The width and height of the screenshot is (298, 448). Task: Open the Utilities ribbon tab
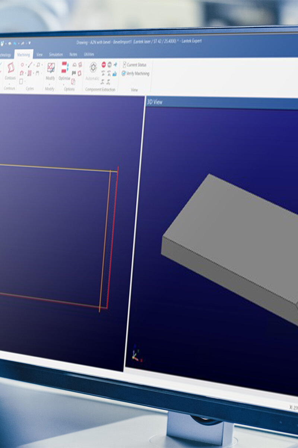[x=89, y=54]
